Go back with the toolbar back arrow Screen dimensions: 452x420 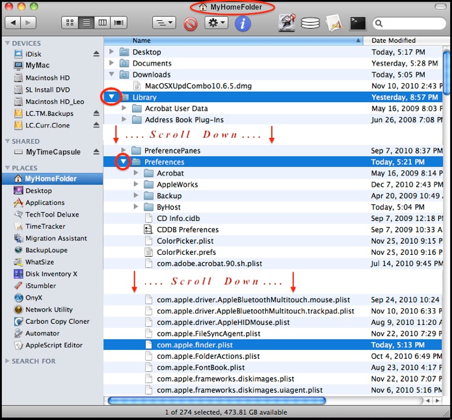coord(13,23)
